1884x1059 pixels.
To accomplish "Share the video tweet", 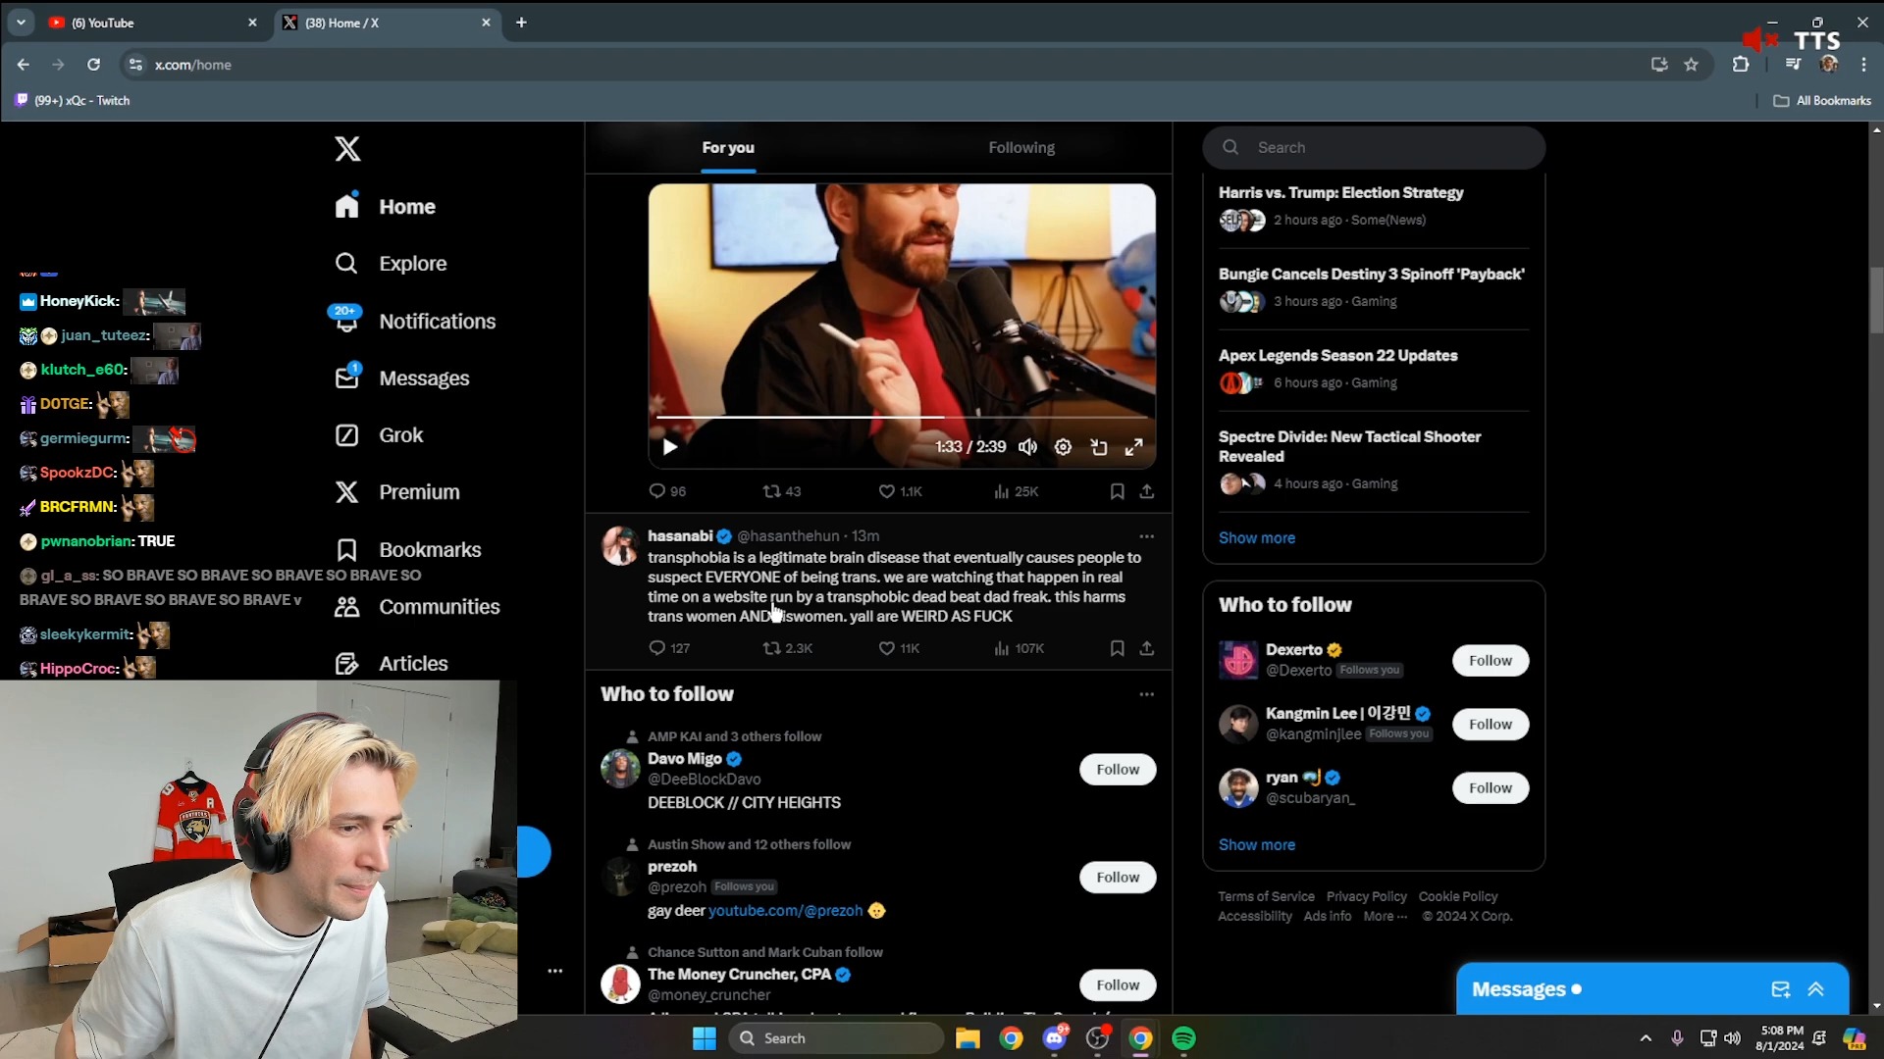I will (x=1147, y=491).
